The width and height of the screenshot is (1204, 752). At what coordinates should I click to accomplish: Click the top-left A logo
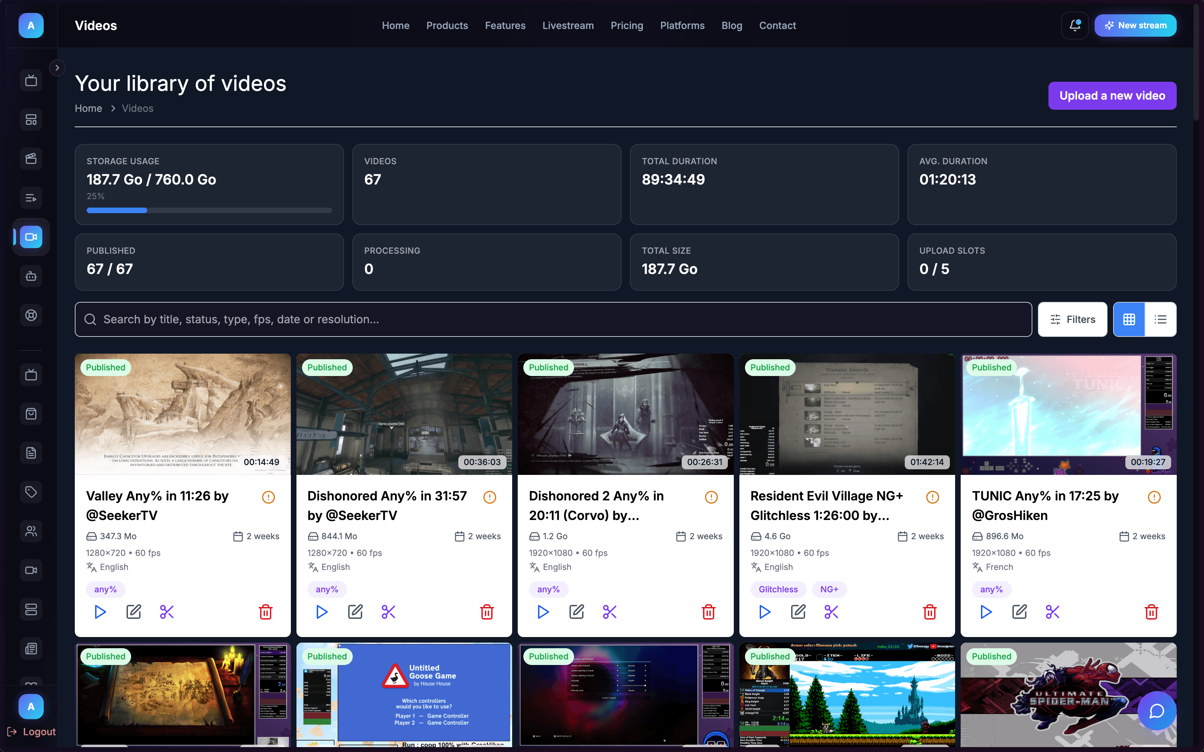[31, 26]
